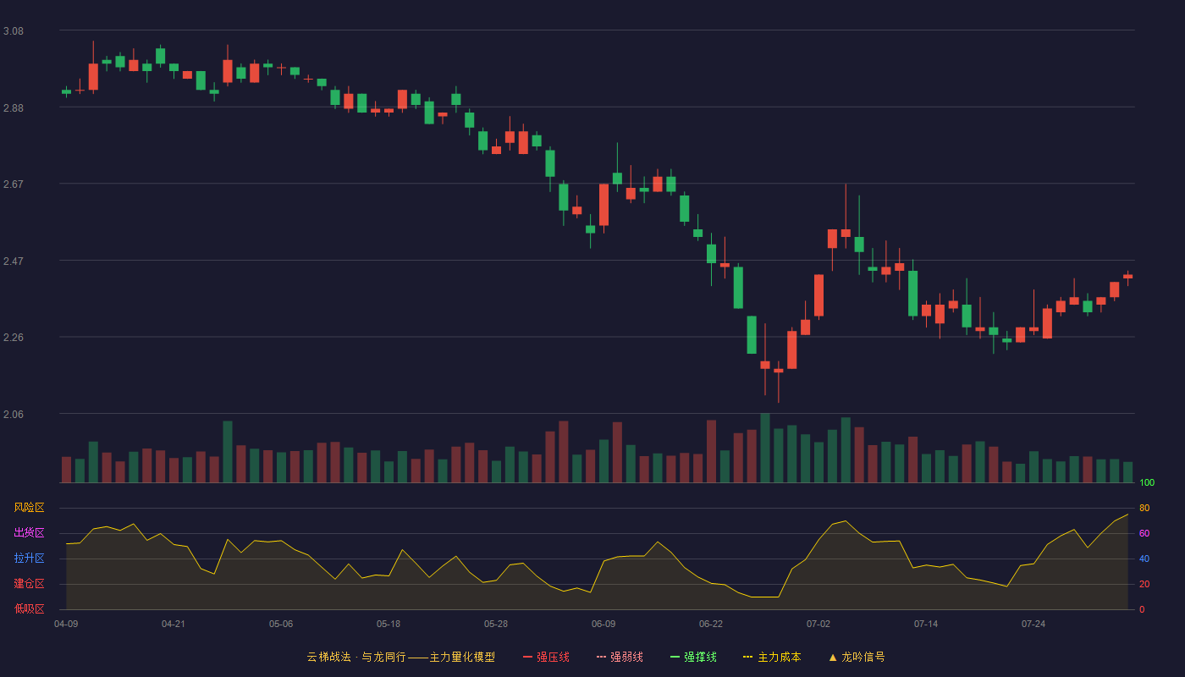Screen dimensions: 1185x677
Task: Click the 05-28 date label
Action: [x=496, y=624]
